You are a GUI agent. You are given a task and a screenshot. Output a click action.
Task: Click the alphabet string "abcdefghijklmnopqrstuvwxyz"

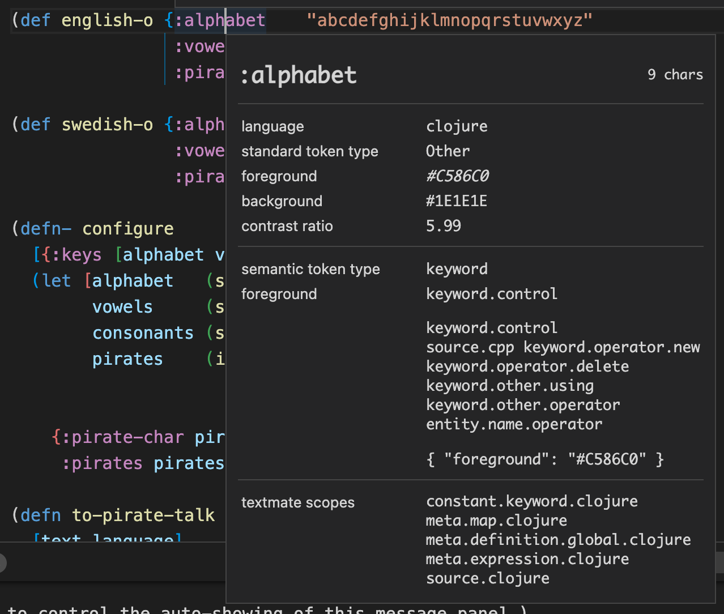click(x=449, y=20)
